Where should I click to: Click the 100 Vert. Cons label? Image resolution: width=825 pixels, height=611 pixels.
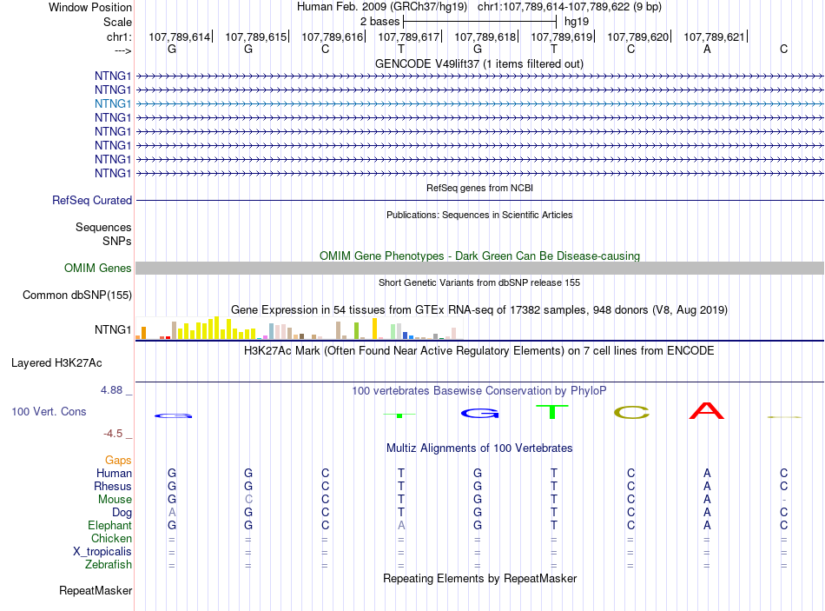49,411
